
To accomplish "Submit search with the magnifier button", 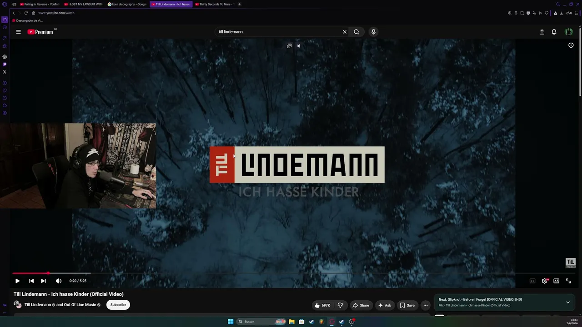I will pos(356,32).
